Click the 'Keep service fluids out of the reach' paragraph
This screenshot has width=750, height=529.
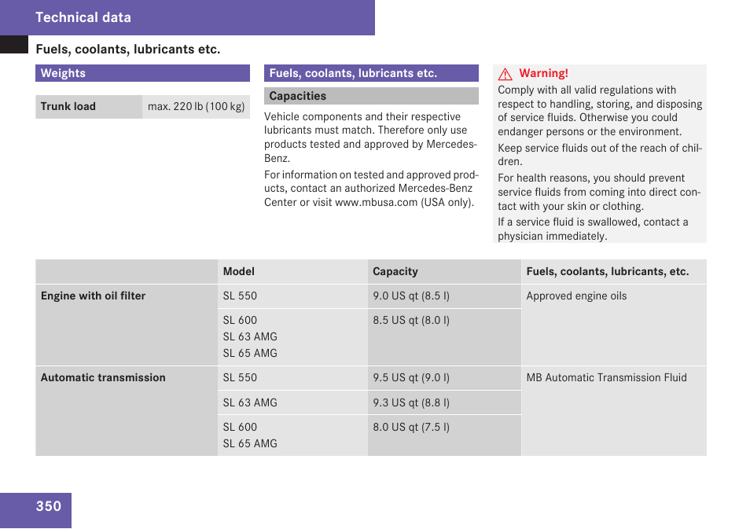[600, 155]
